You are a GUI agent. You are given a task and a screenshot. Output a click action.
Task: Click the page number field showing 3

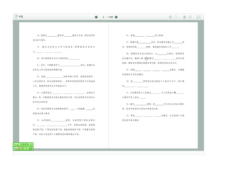click(x=103, y=17)
